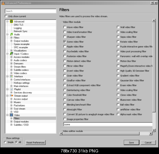The height and width of the screenshot is (154, 159).
Task: Collapse the Stream output tree node
Action: click(8, 96)
